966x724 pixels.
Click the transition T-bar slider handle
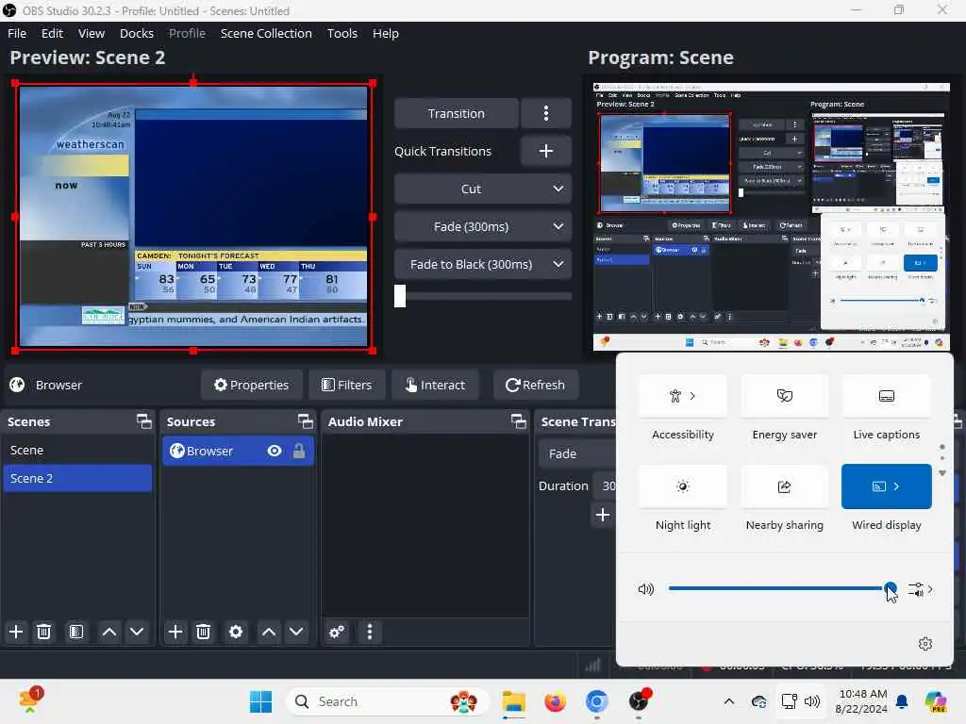(x=400, y=295)
